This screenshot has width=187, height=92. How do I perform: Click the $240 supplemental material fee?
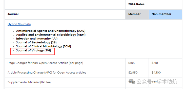[x=132, y=82]
